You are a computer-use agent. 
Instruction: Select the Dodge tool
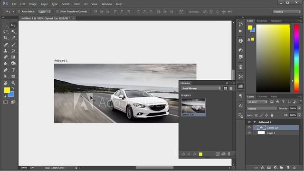click(13, 63)
